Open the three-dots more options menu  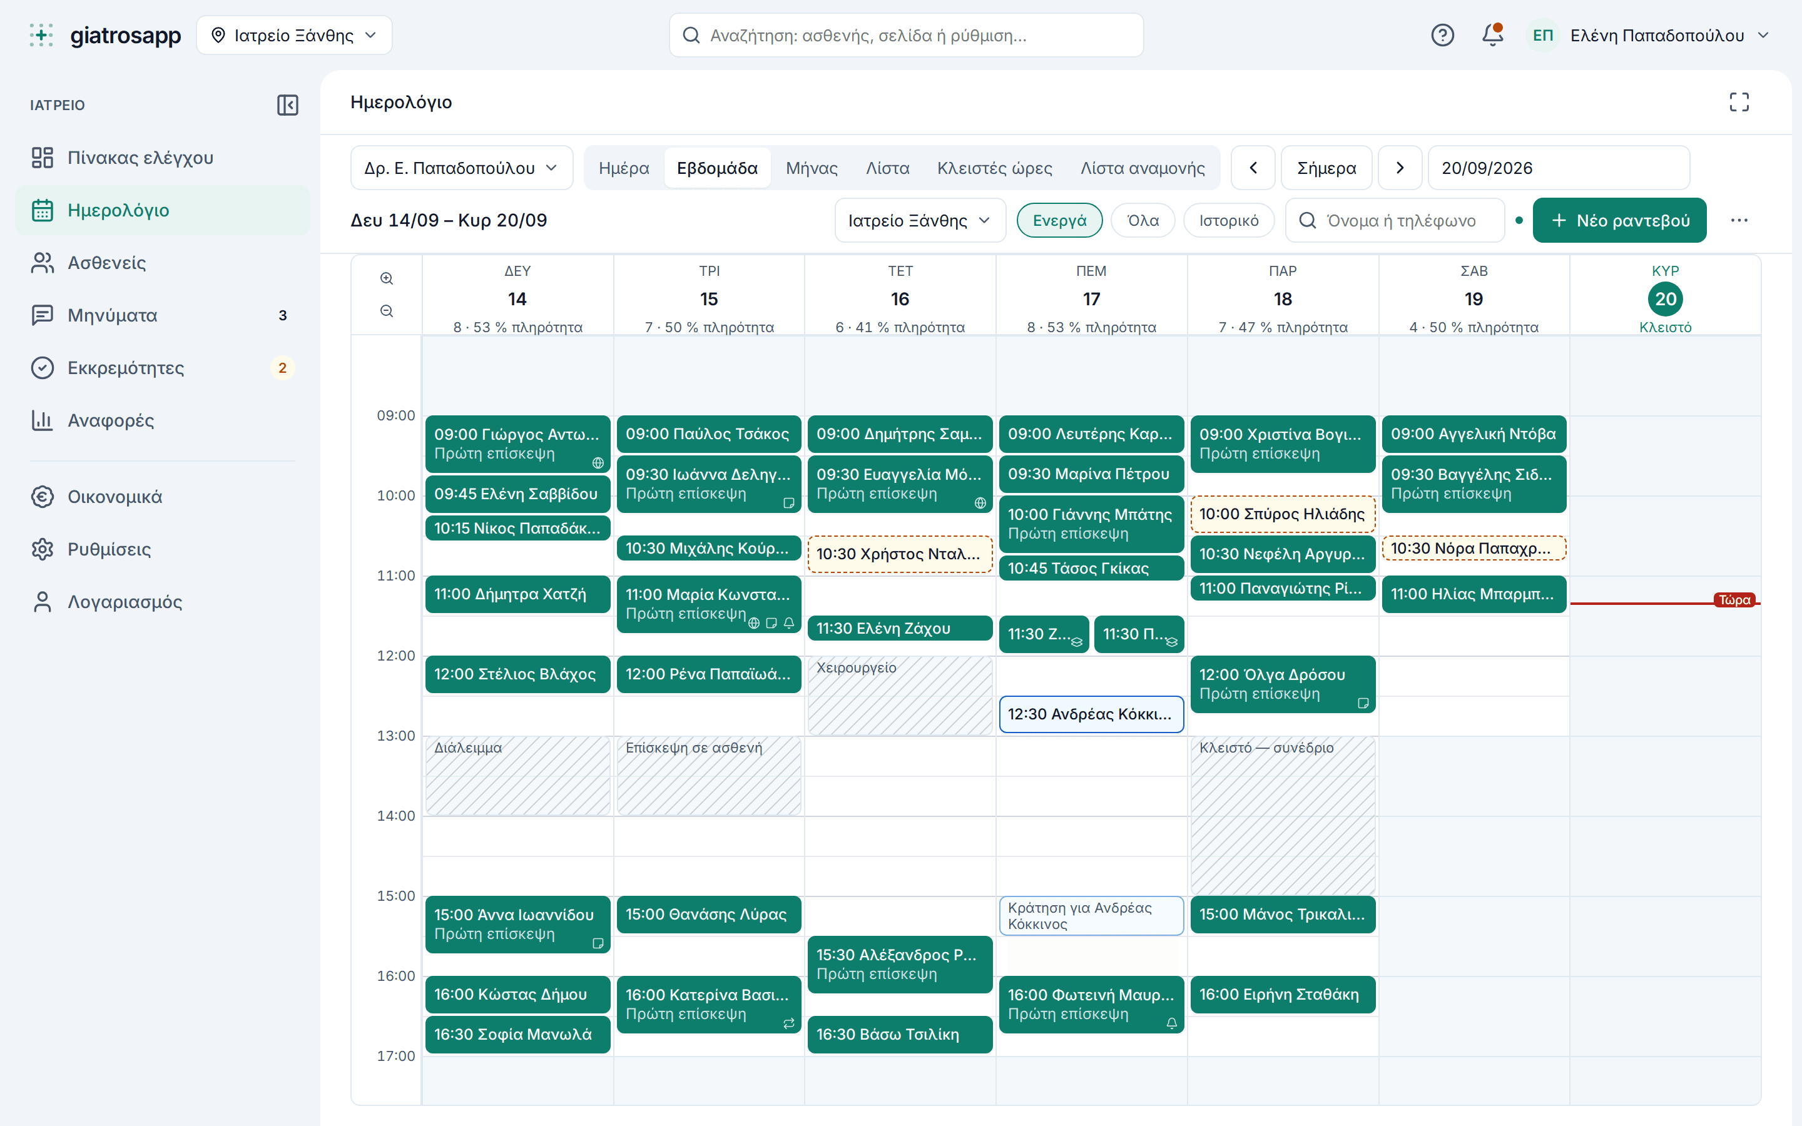(1739, 220)
